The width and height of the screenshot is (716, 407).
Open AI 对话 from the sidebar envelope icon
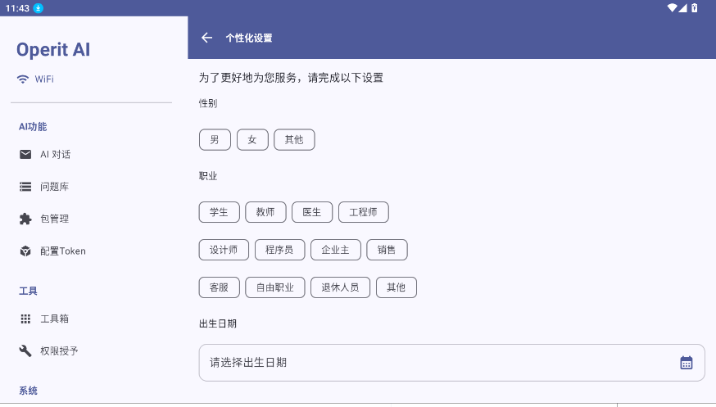[x=25, y=154]
